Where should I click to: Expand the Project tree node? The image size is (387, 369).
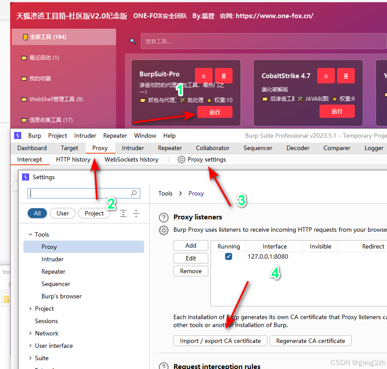click(x=30, y=309)
